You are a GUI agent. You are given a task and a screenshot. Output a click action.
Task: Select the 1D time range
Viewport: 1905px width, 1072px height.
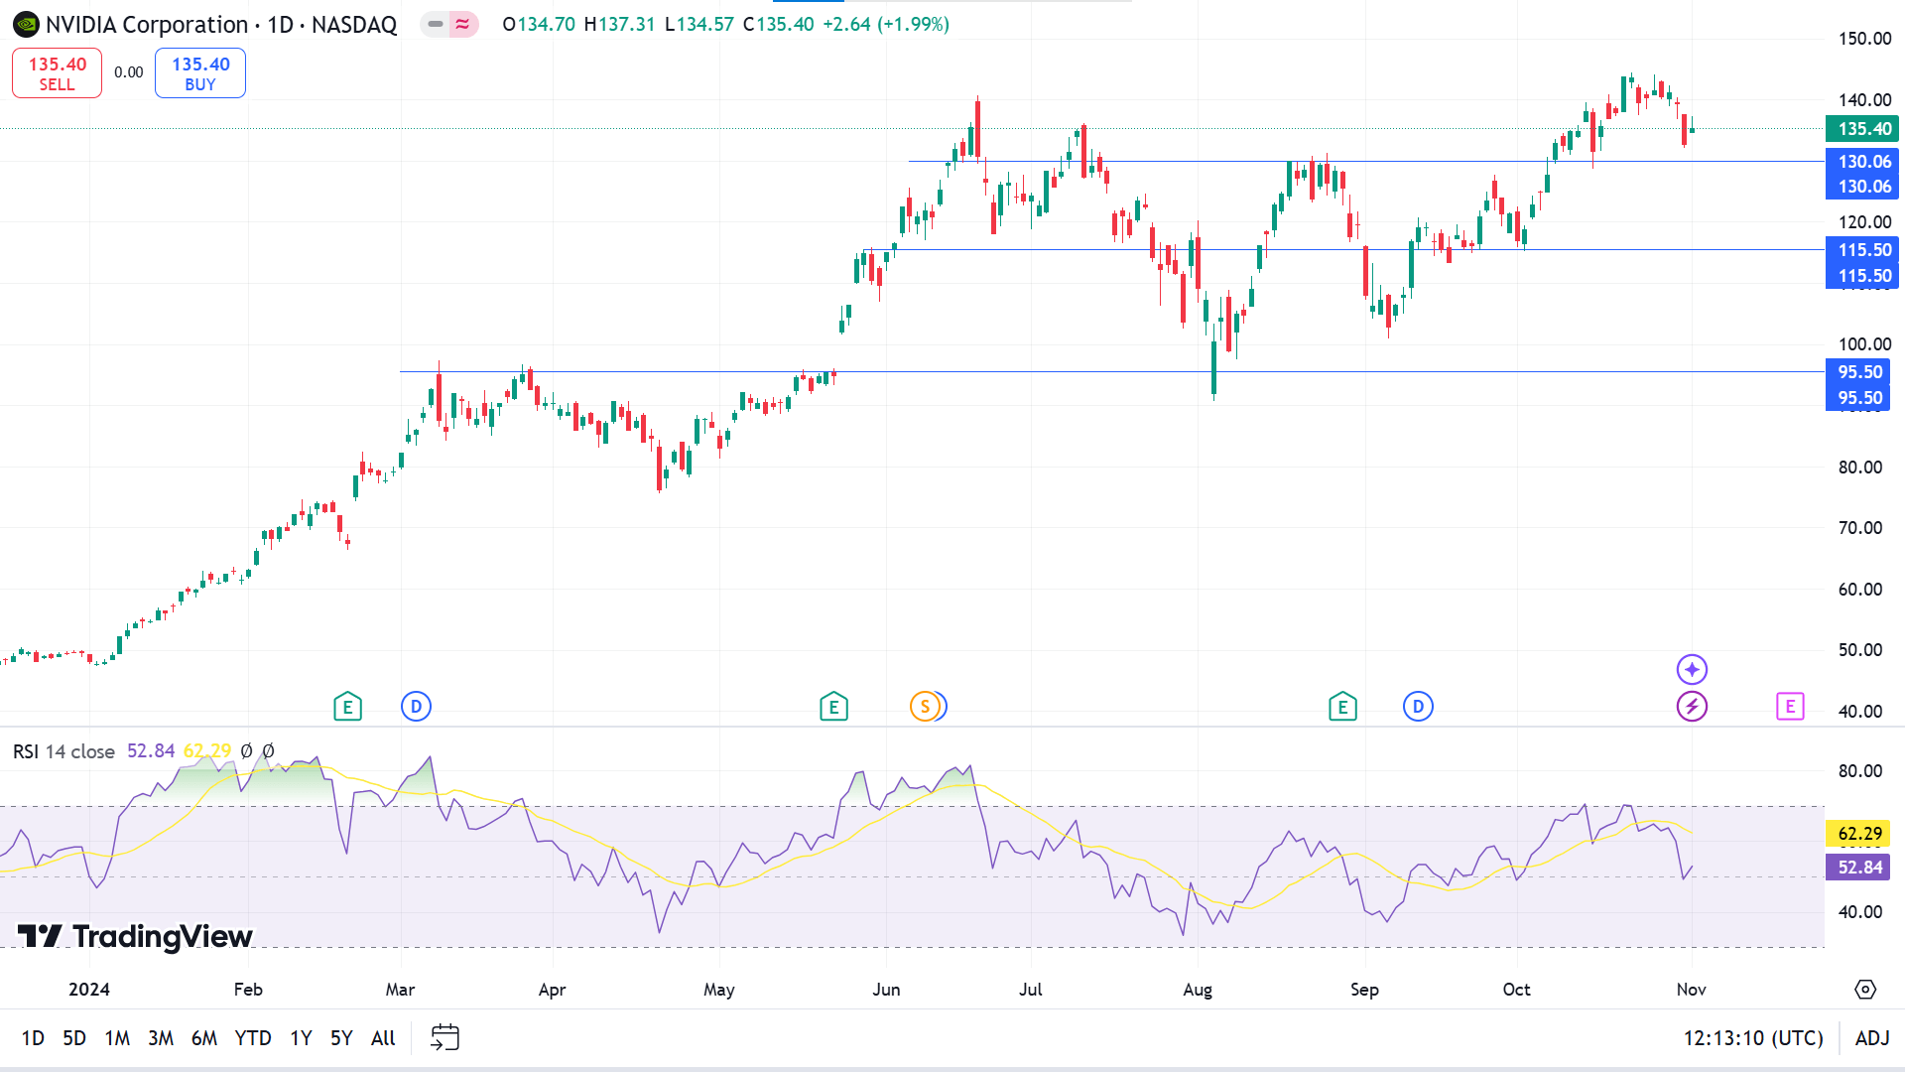pos(33,1037)
